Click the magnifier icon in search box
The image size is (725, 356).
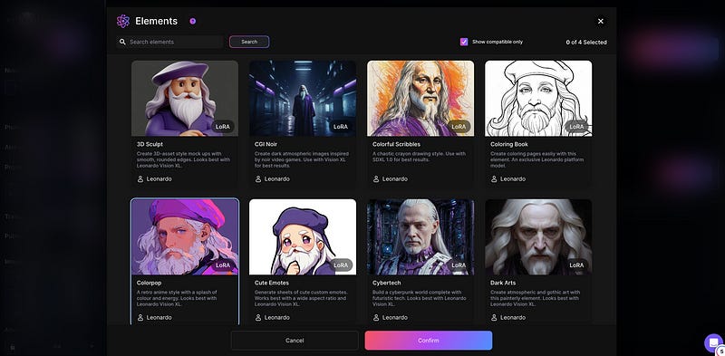click(122, 42)
